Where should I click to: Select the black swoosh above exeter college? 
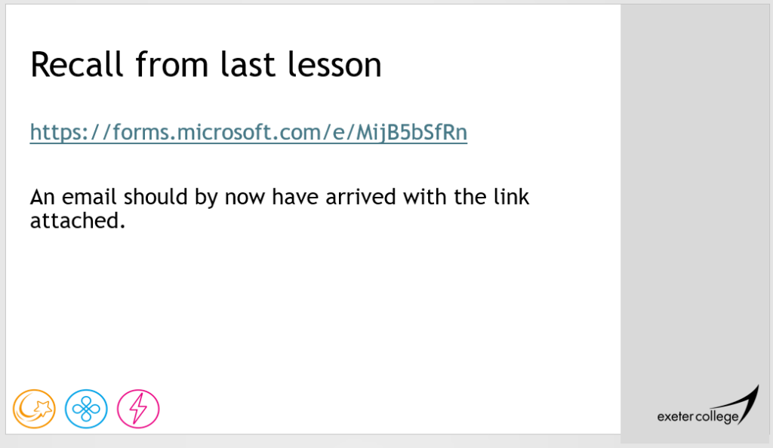pos(747,400)
